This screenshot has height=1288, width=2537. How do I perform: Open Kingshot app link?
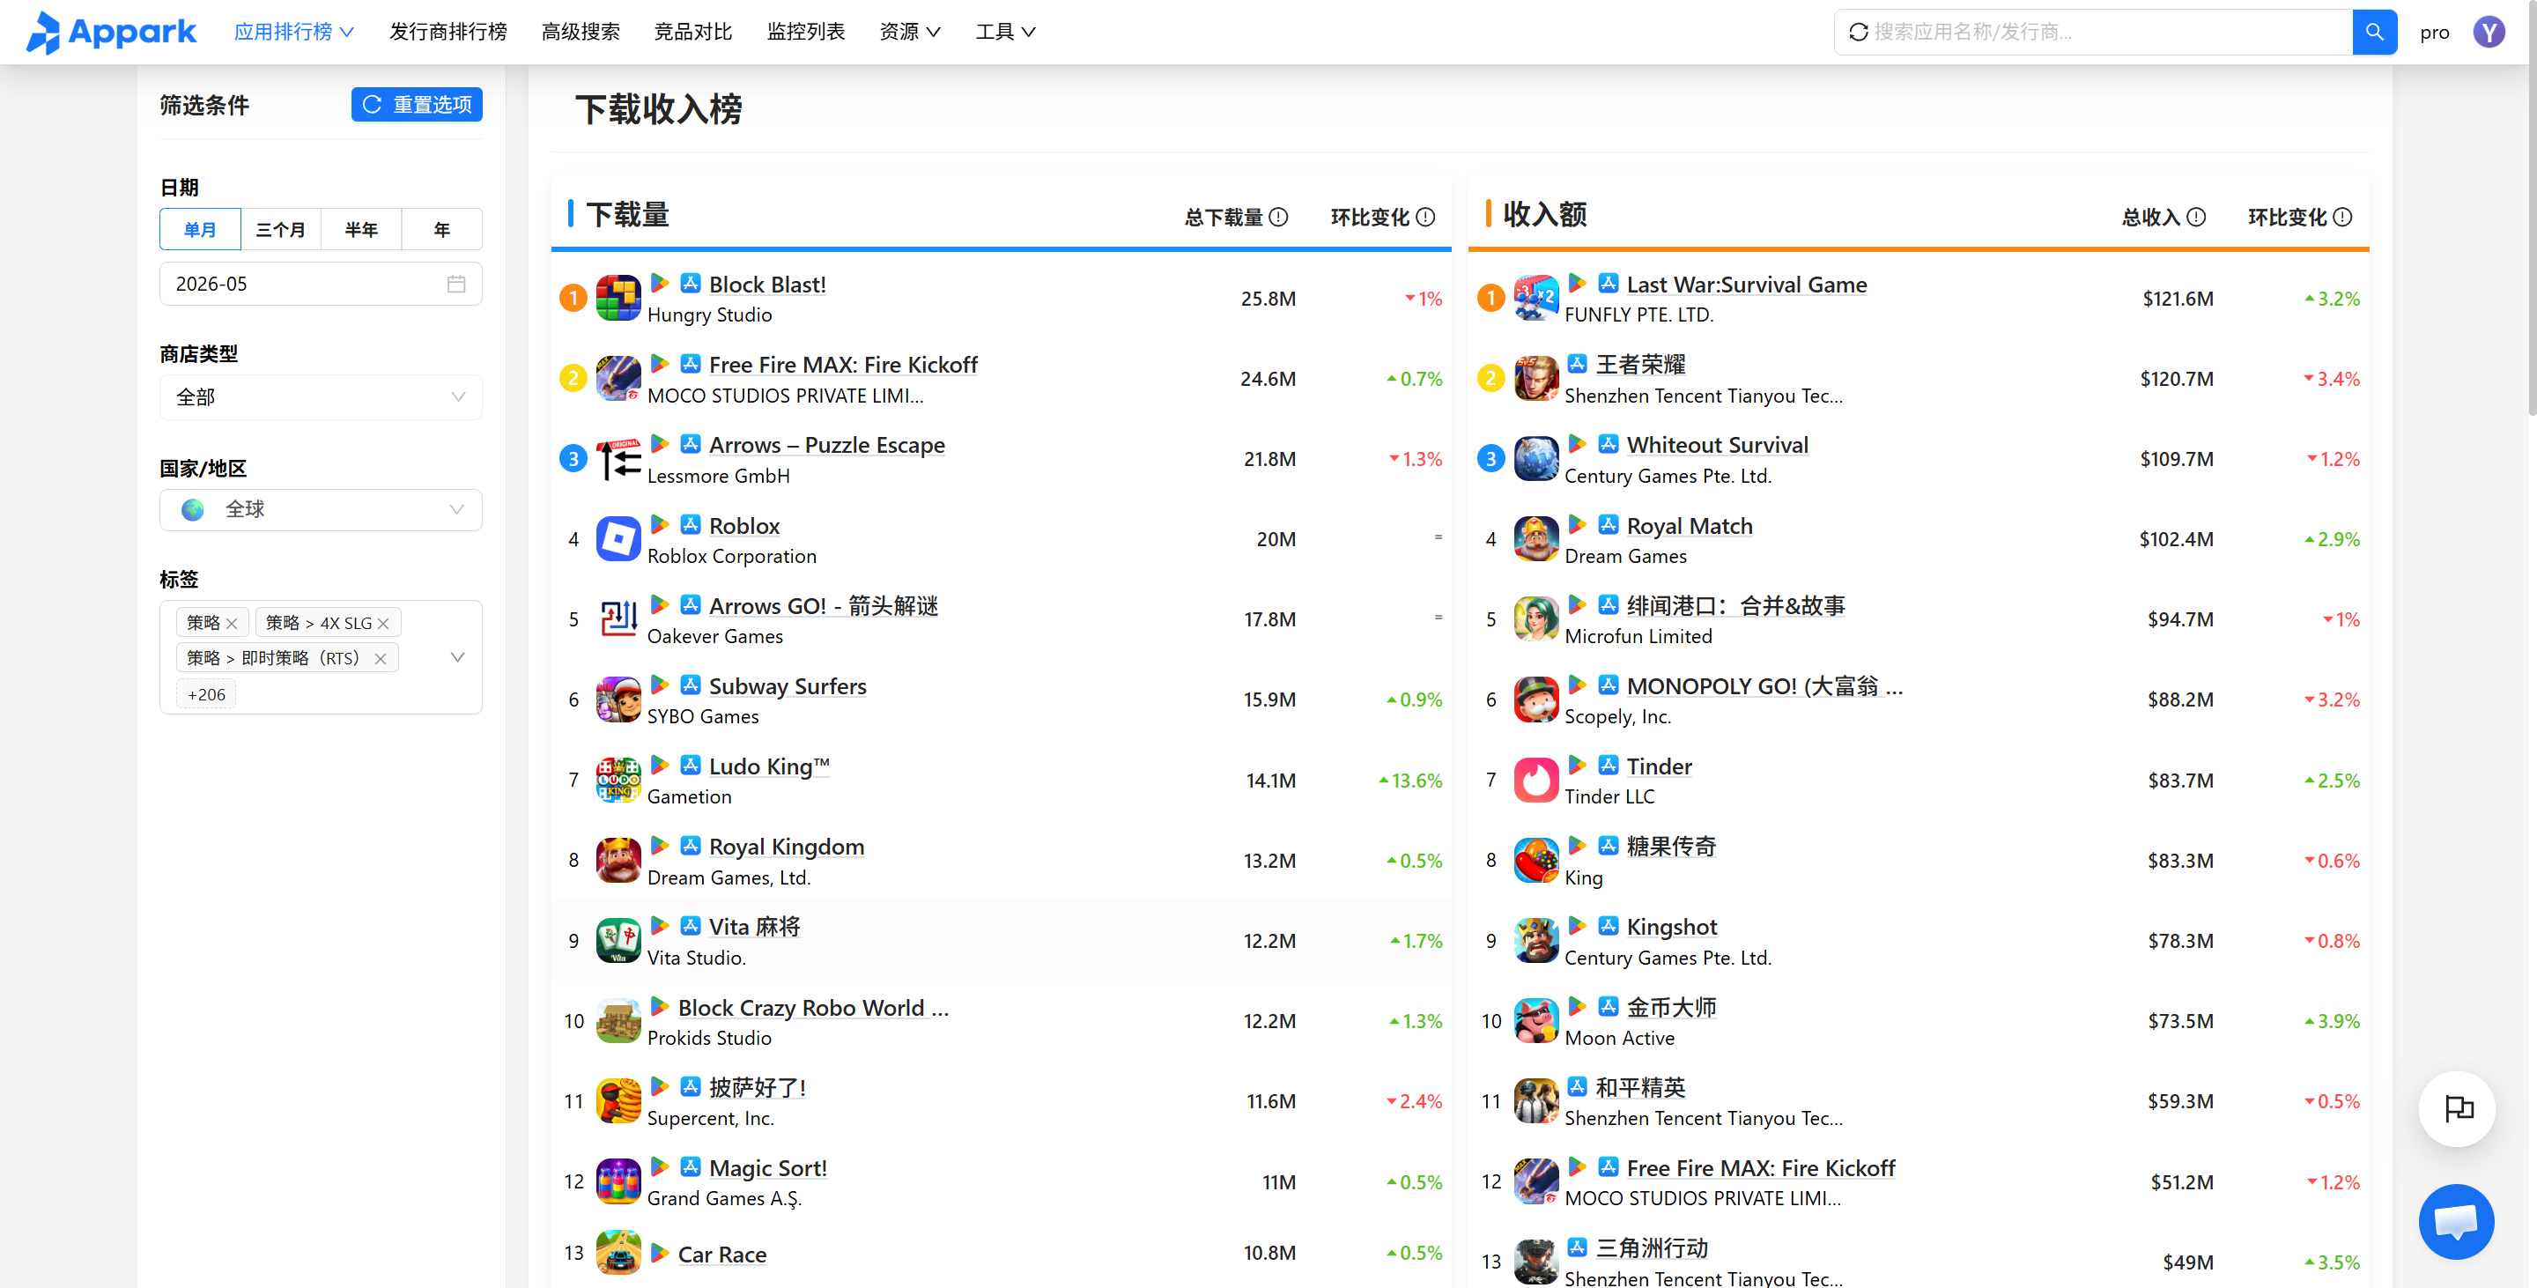pyautogui.click(x=1671, y=927)
